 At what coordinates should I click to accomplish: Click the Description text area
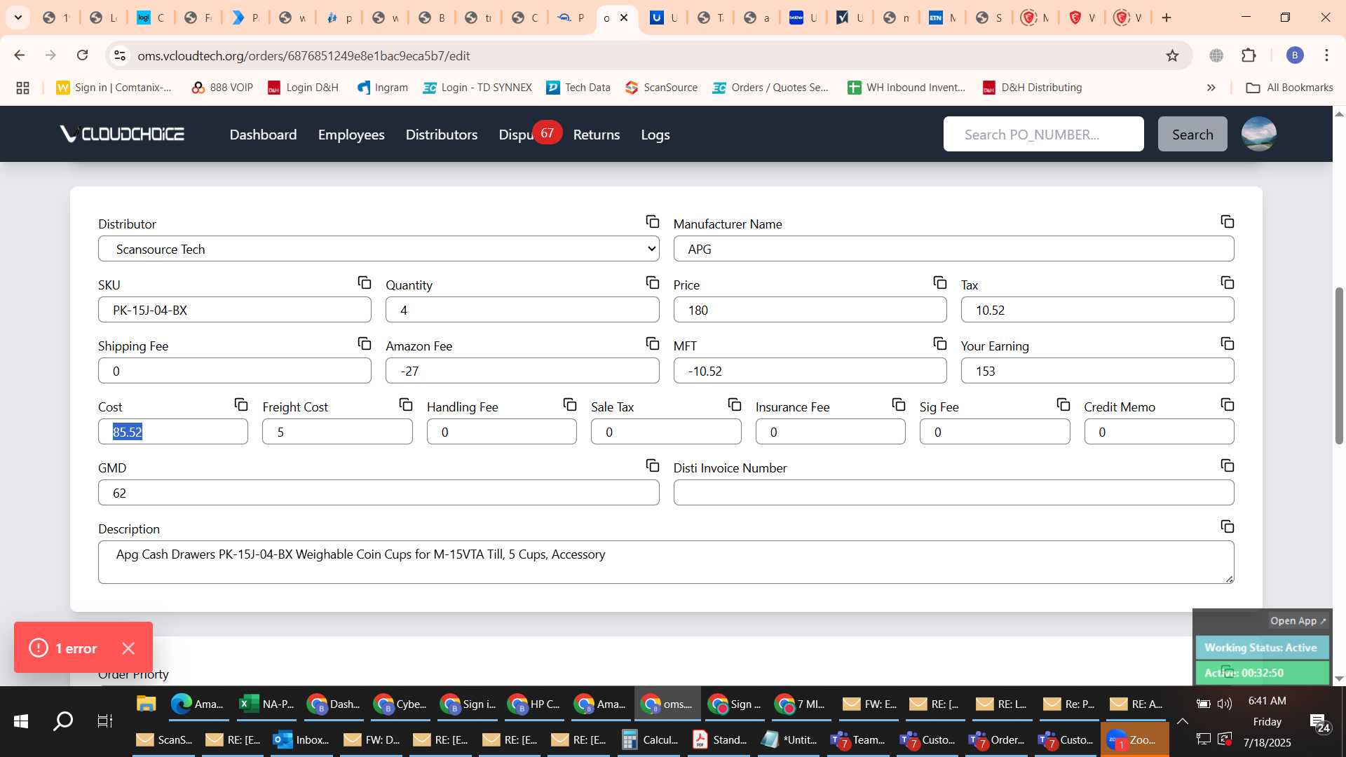(x=666, y=562)
